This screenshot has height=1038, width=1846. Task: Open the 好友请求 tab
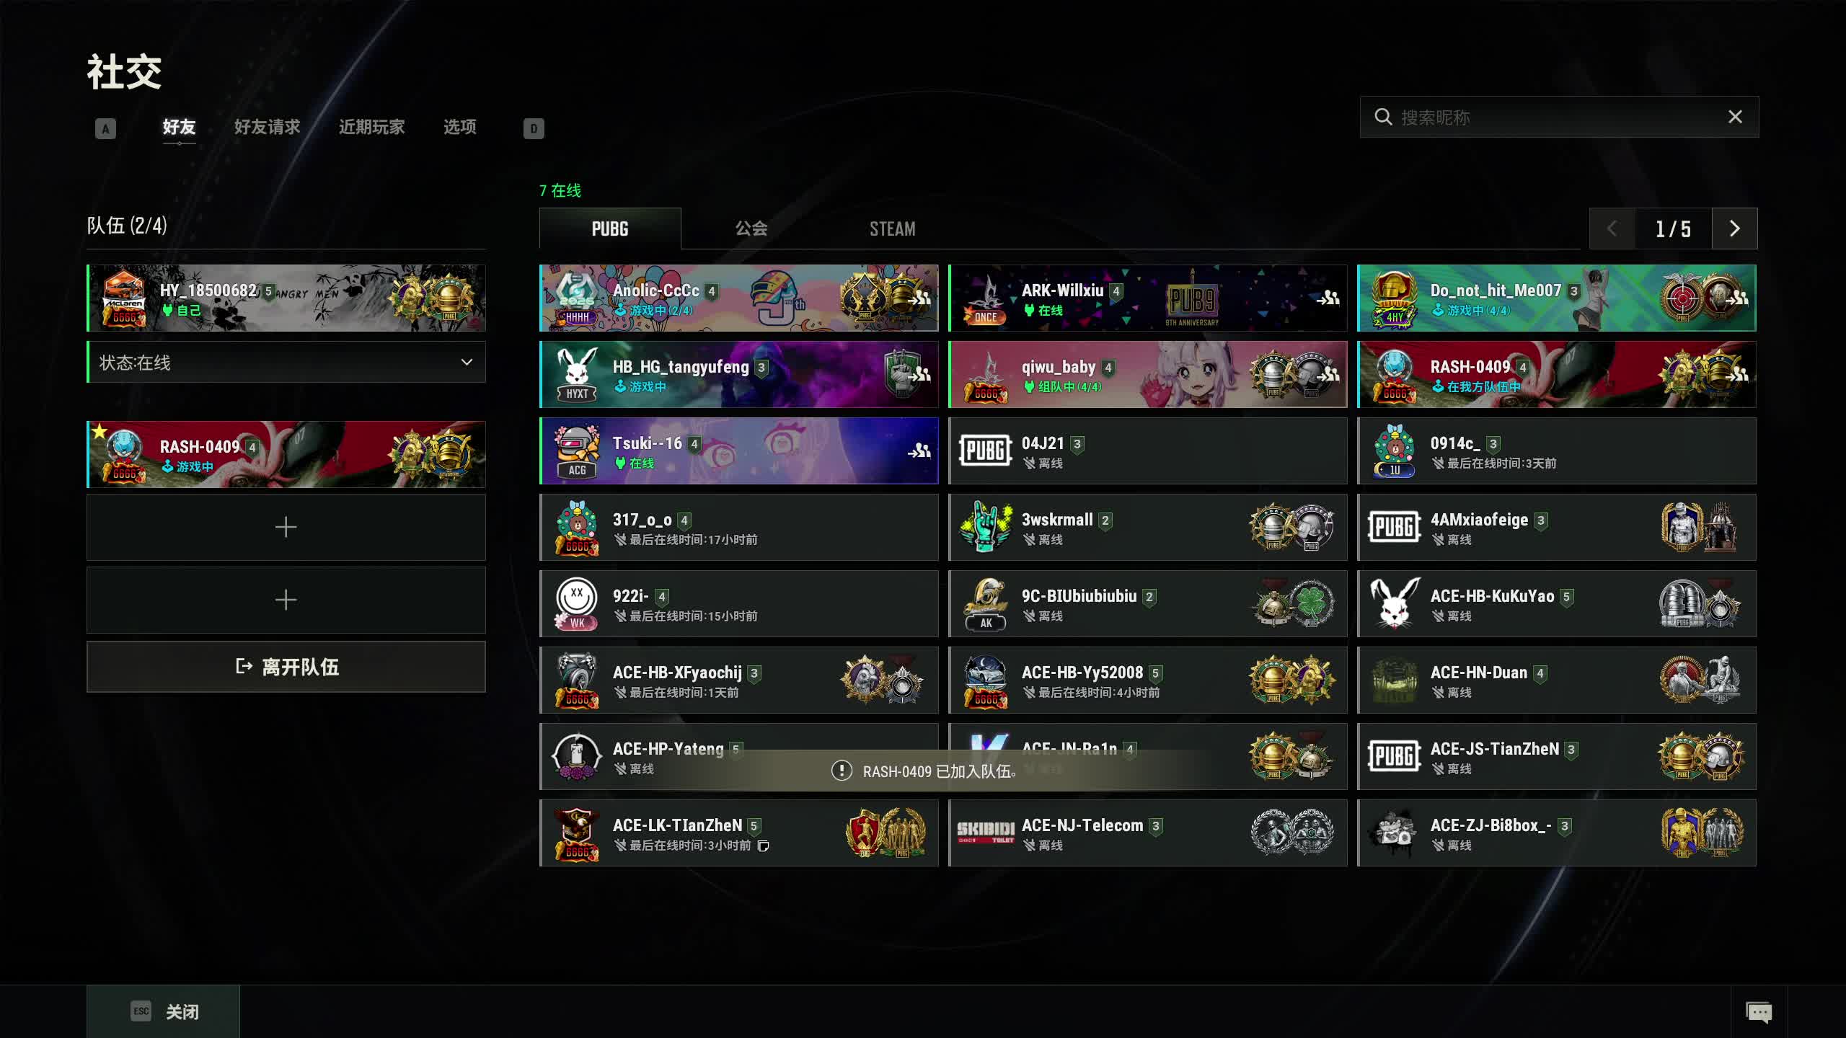(x=267, y=128)
